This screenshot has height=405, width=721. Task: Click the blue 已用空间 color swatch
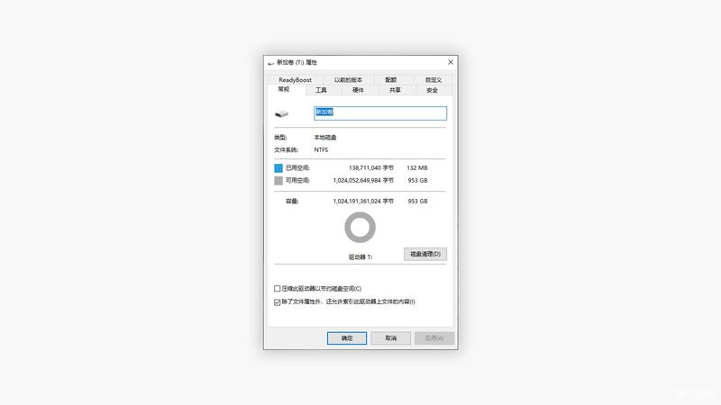point(278,168)
